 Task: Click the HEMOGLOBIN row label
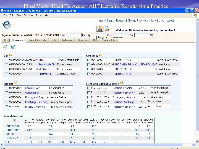click(12, 126)
